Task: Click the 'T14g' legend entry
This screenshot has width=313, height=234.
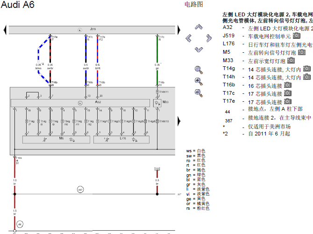Action: click(229, 69)
